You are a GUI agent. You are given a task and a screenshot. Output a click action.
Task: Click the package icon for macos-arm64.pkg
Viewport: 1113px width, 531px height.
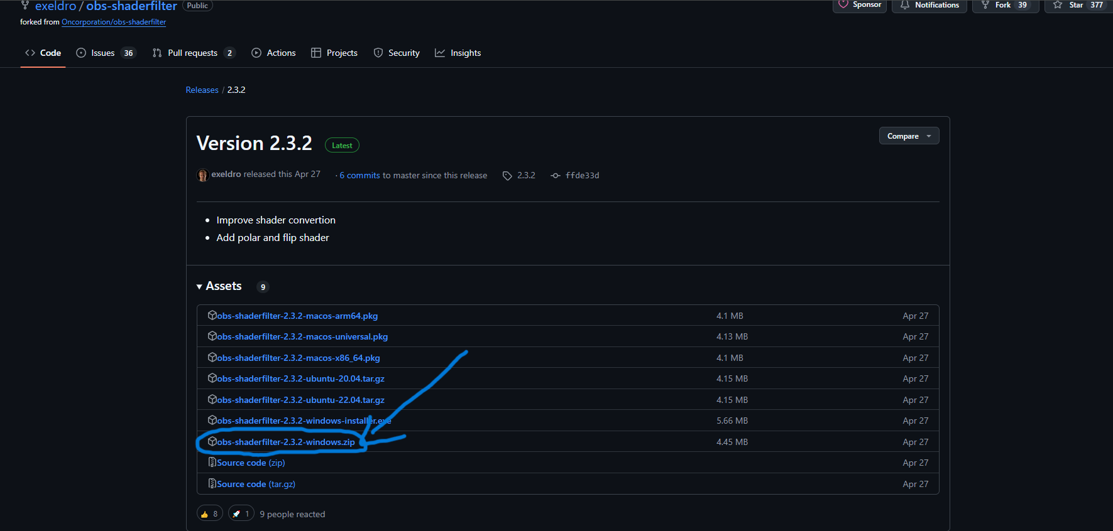click(x=212, y=315)
